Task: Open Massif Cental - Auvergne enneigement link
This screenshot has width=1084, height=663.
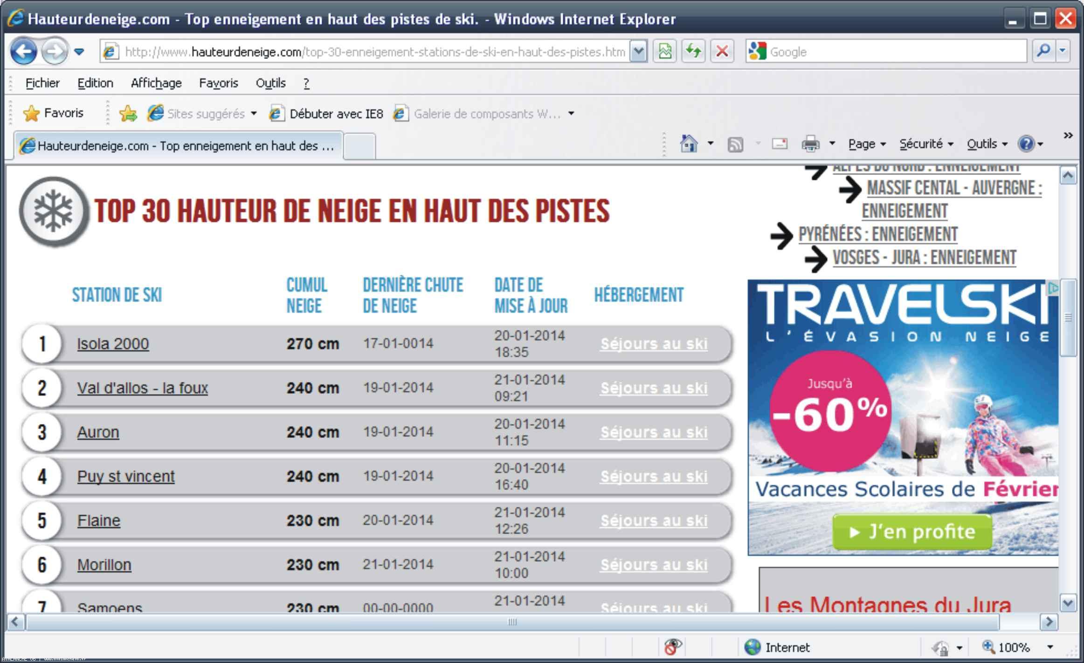Action: pyautogui.click(x=951, y=199)
